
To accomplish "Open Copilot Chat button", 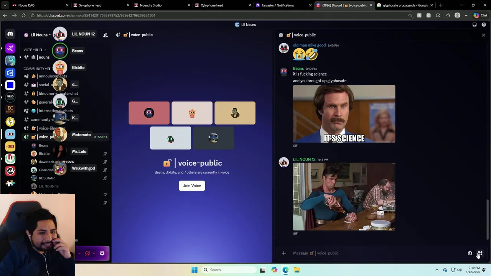I will click(480, 15).
